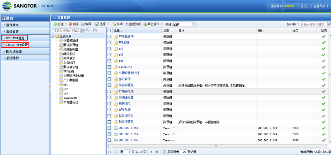Select 广州供电局 in the resource tree
Viewport: 331px width, 155px height.
click(71, 80)
